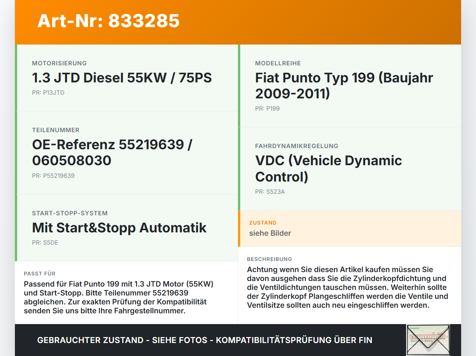Viewport: 476px width, 356px height.
Task: Select the Fiat Punto Typ 199 model text
Action: (344, 85)
